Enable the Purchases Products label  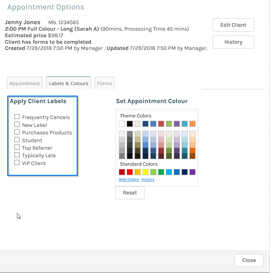click(x=17, y=131)
